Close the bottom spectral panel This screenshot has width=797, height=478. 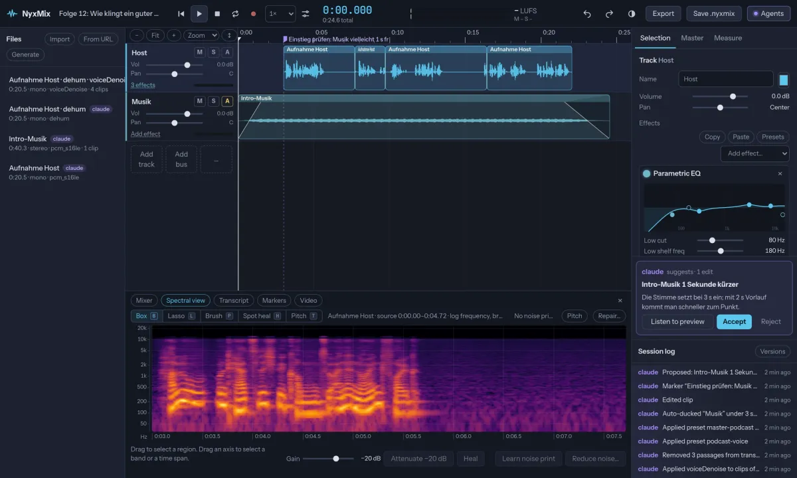pyautogui.click(x=620, y=300)
